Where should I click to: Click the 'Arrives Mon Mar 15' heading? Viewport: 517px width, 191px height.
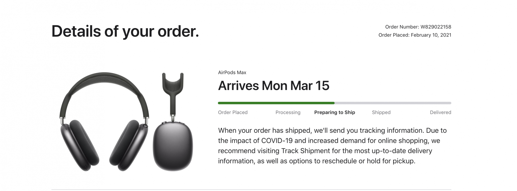coord(273,86)
